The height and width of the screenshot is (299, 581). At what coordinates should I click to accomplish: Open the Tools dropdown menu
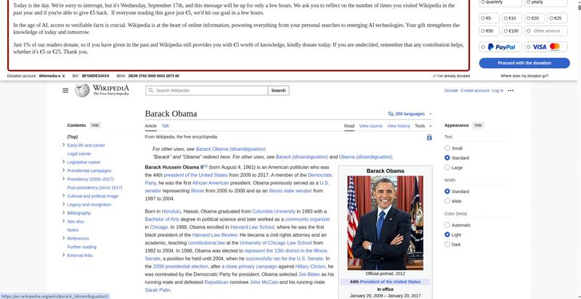click(x=423, y=126)
